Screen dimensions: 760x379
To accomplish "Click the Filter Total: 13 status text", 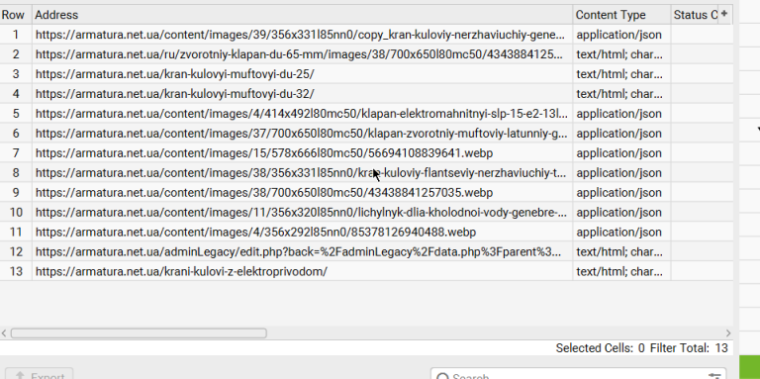I will [x=689, y=348].
